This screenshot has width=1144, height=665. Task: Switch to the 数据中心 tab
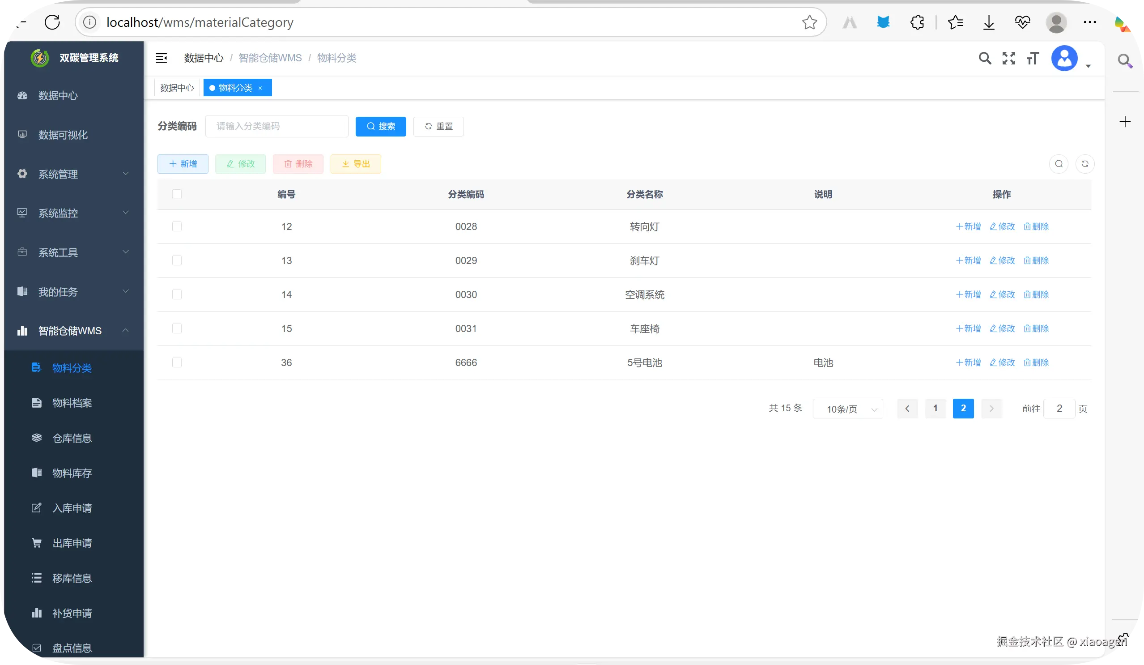(x=177, y=88)
